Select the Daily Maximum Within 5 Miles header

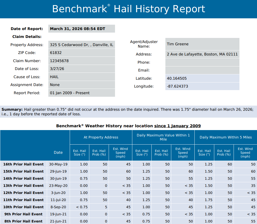(x=225, y=137)
